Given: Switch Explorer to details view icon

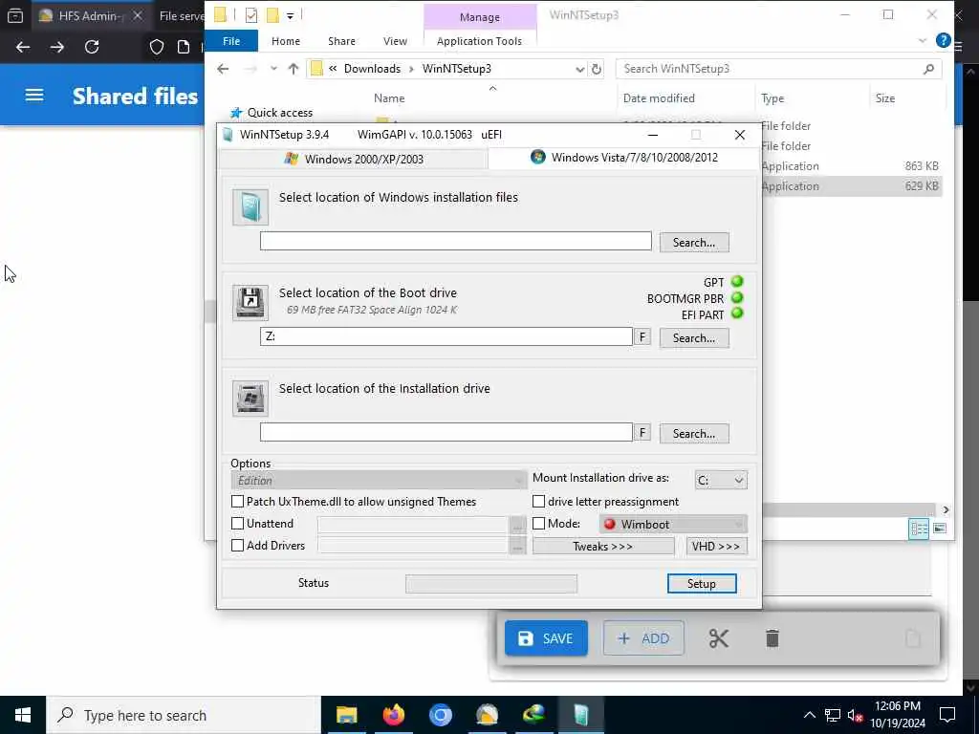Looking at the screenshot, I should tap(919, 529).
